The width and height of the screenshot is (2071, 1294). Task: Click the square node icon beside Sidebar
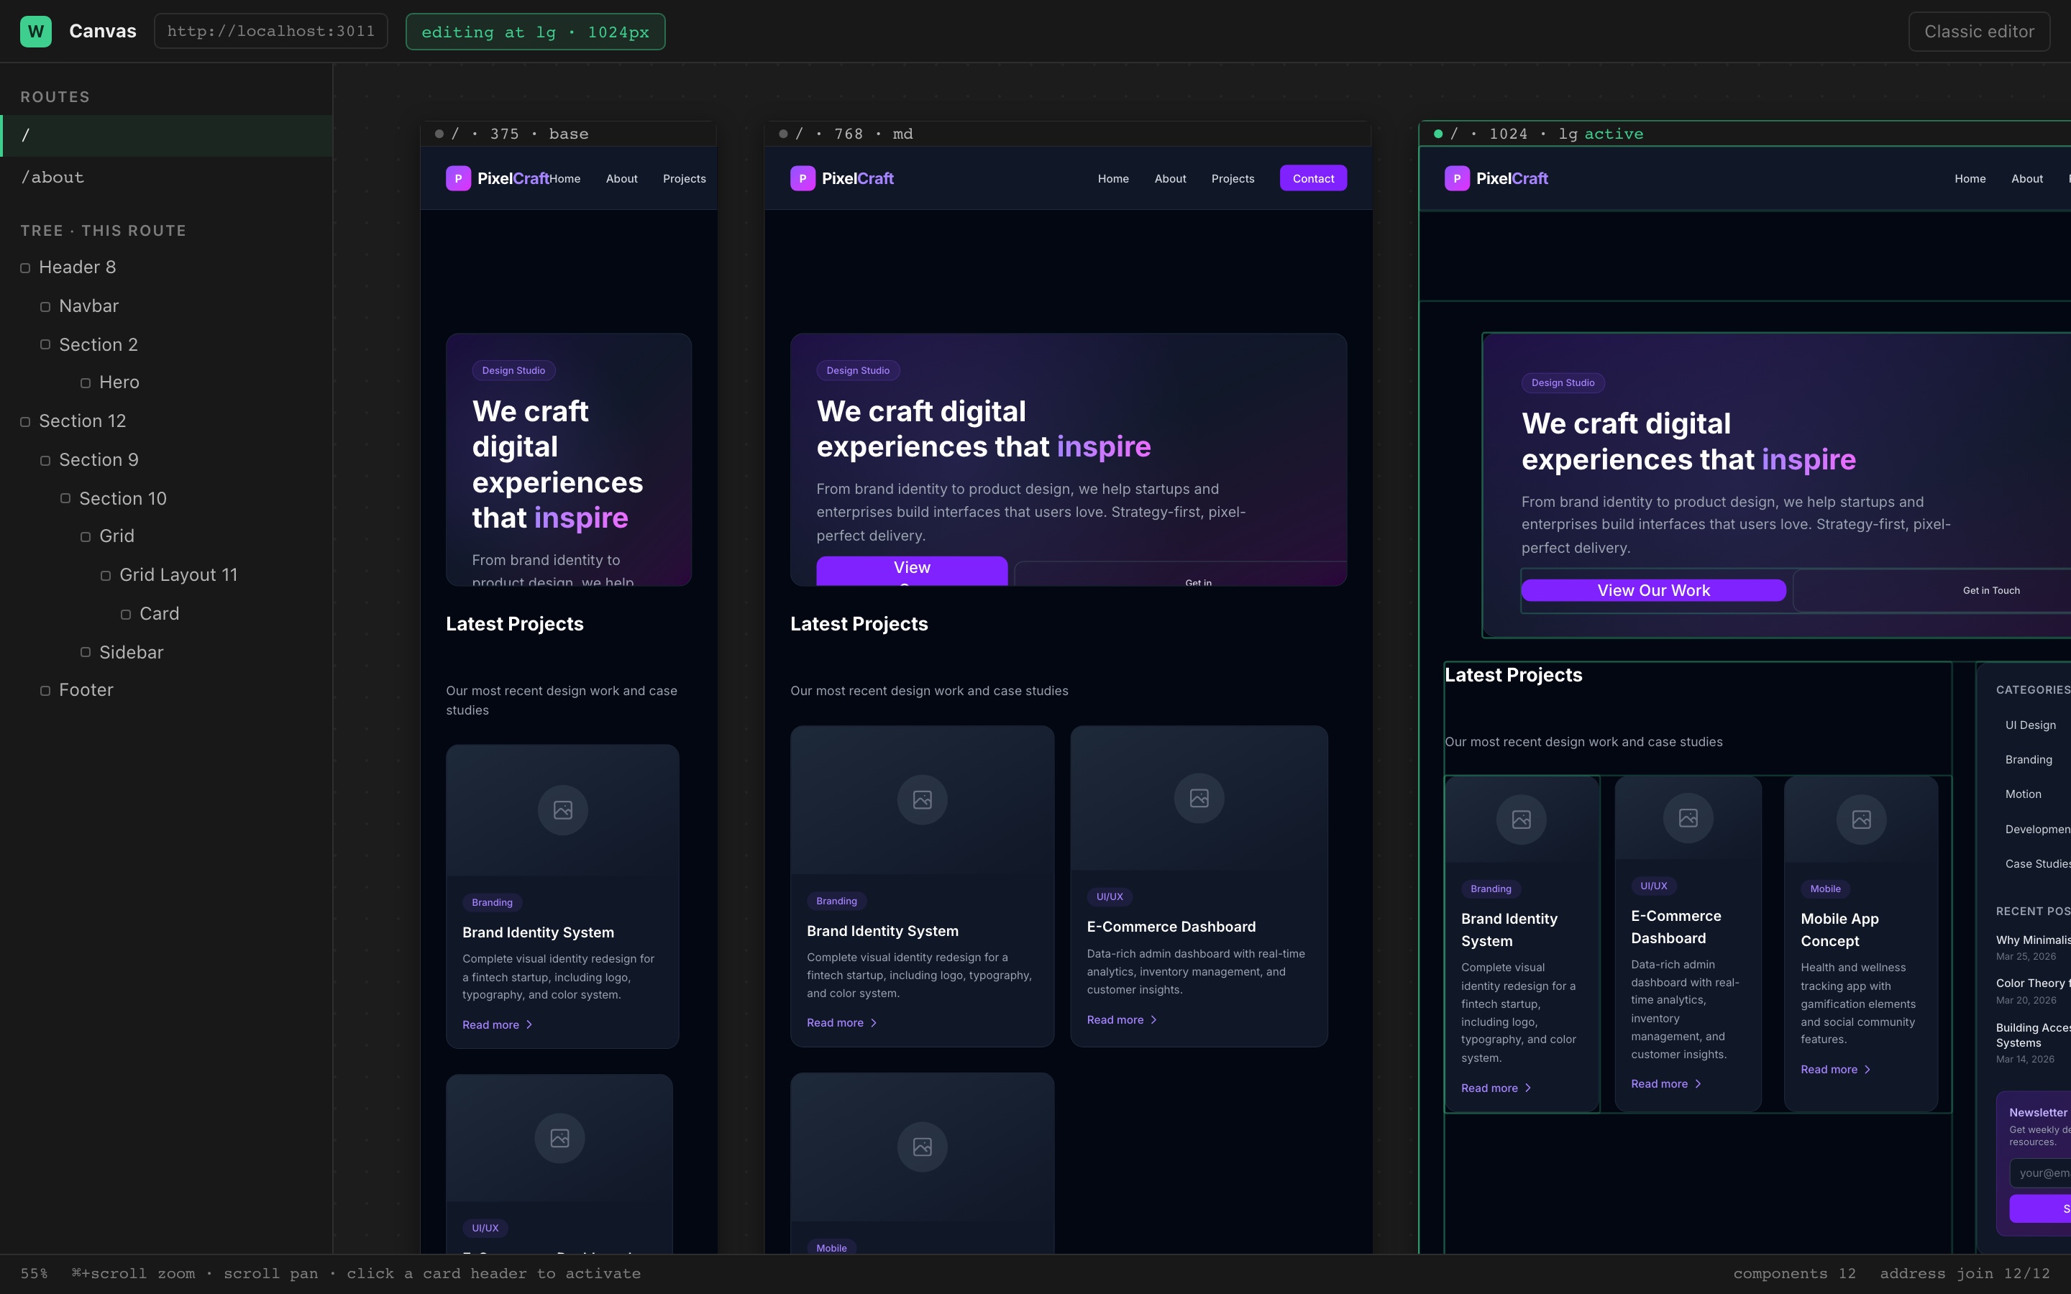[x=86, y=652]
